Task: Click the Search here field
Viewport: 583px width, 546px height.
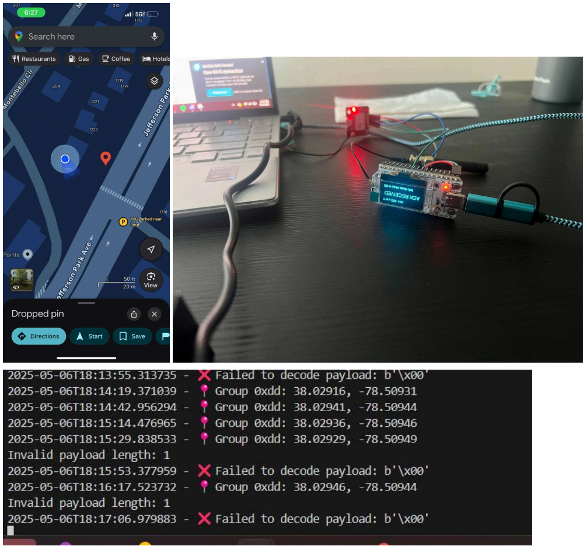Action: (82, 36)
